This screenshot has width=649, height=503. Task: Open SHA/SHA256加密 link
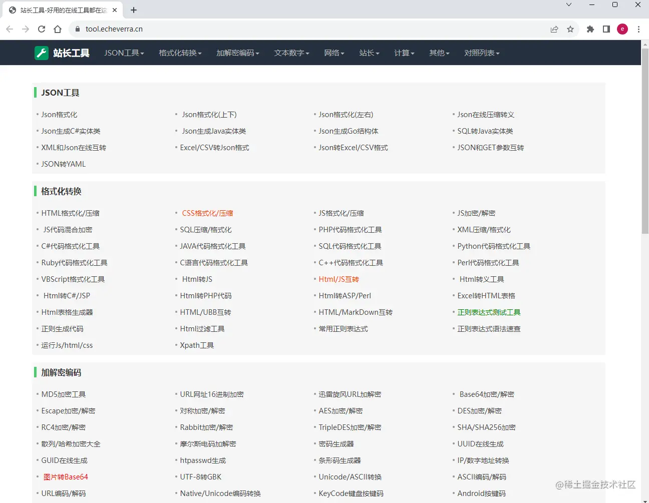click(x=486, y=427)
